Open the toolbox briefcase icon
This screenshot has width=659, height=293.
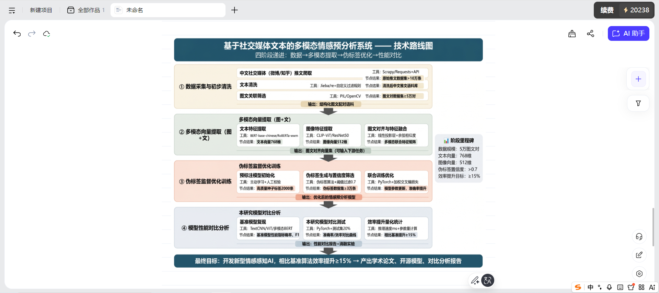pyautogui.click(x=572, y=34)
